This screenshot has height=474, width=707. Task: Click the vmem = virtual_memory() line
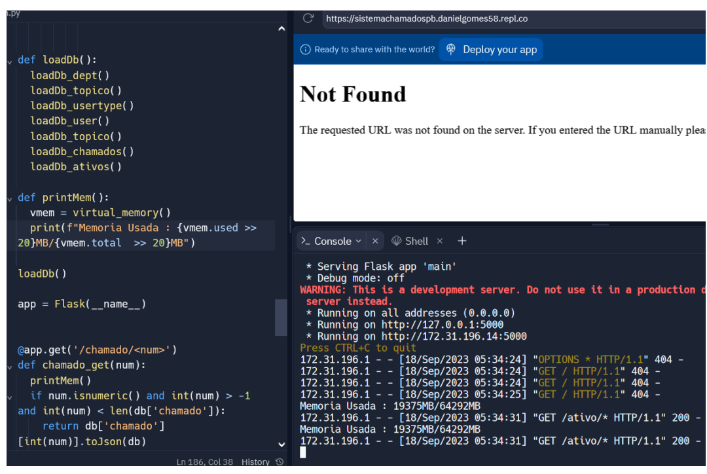(x=100, y=212)
